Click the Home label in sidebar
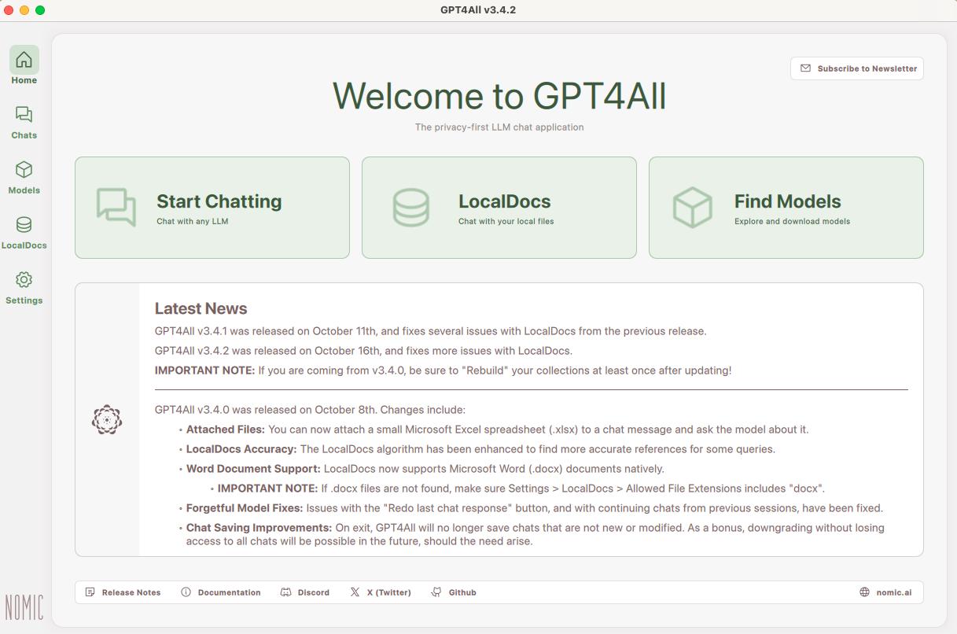The height and width of the screenshot is (634, 957). point(24,80)
